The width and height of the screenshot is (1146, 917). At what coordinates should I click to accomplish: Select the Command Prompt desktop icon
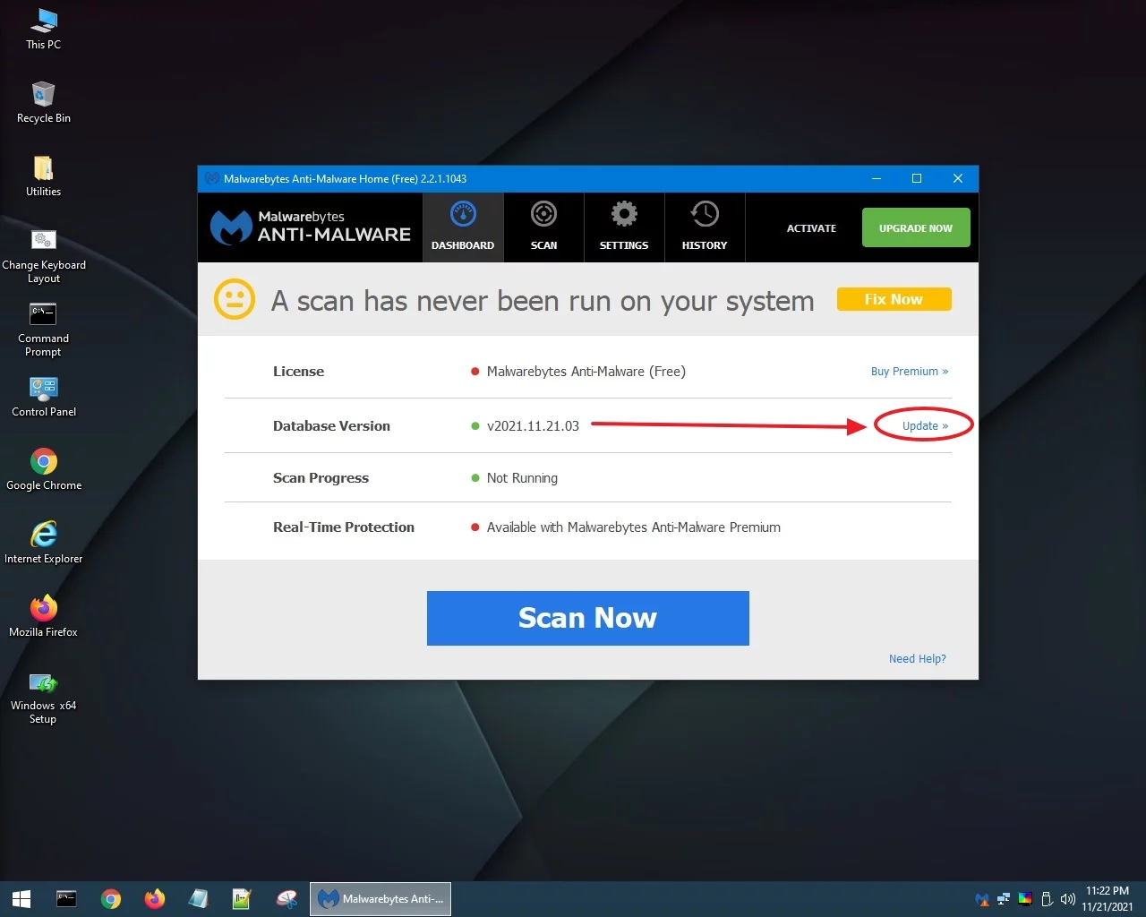point(43,330)
